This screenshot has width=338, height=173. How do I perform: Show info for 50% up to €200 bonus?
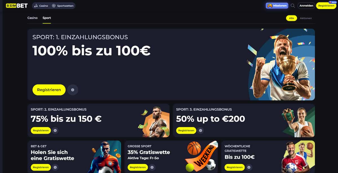(x=201, y=130)
